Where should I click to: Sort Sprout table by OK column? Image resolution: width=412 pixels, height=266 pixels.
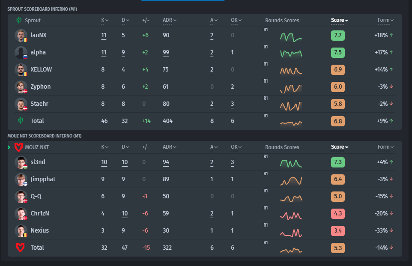pos(236,20)
